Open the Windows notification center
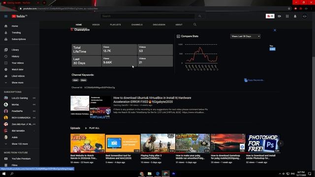The height and width of the screenshot is (177, 315). pyautogui.click(x=310, y=174)
